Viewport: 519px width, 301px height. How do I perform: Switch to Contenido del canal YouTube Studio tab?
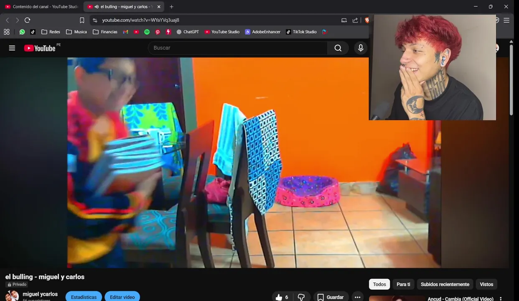[42, 7]
